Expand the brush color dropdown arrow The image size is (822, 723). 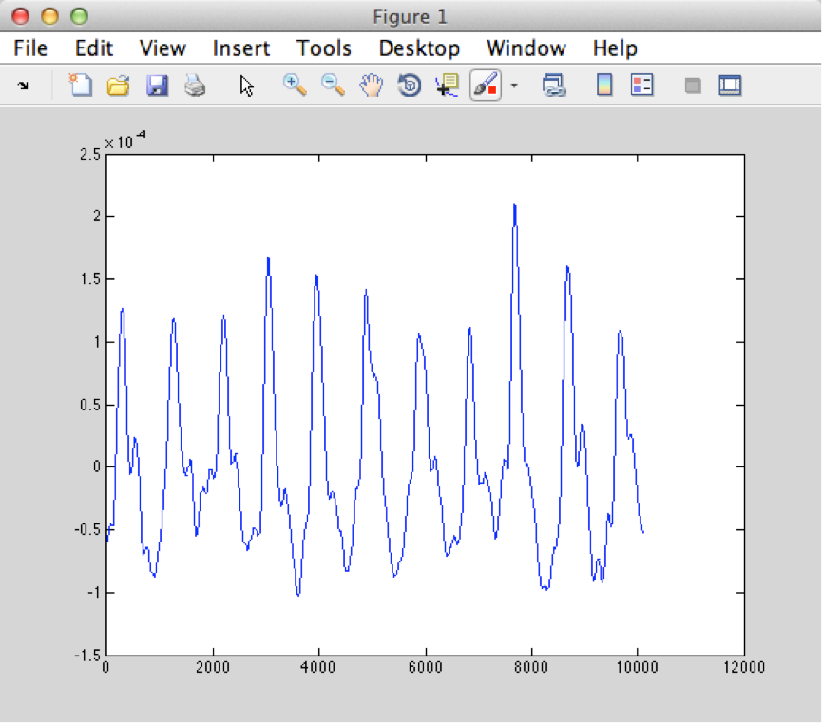[515, 86]
